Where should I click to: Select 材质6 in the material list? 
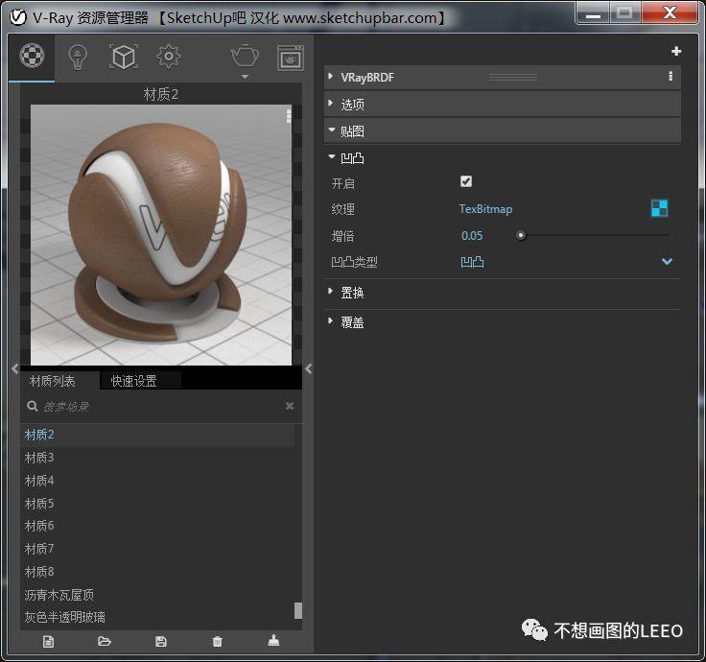157,526
